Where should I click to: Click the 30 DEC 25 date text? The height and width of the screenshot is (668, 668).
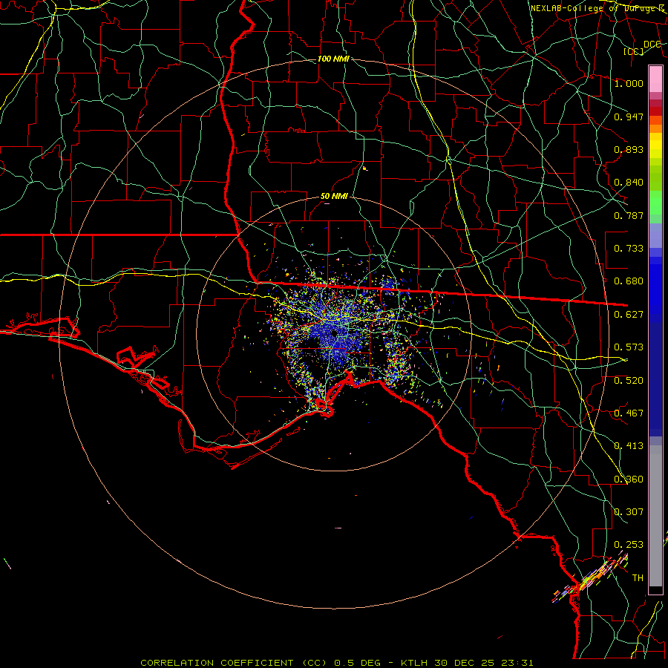coord(465,663)
